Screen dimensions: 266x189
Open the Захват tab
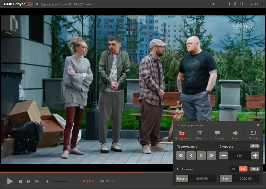[x=254, y=135]
